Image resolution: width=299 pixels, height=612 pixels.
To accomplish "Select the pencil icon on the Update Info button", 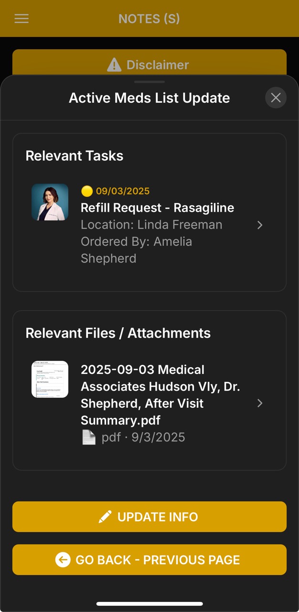I will pyautogui.click(x=106, y=516).
